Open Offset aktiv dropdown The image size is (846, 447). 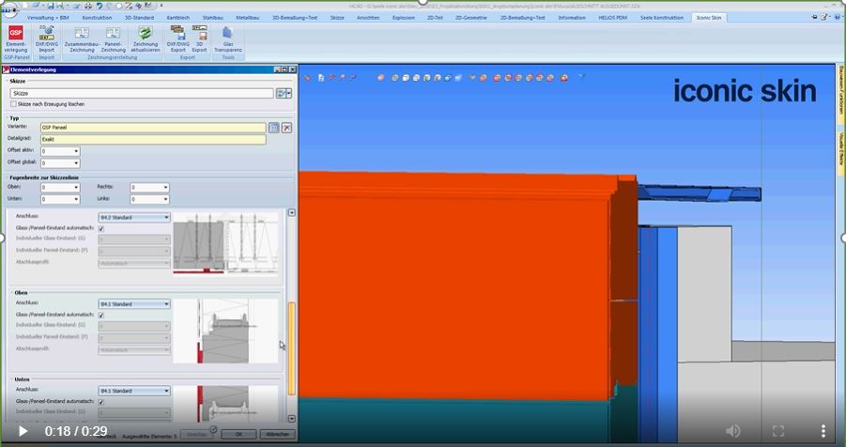(76, 151)
